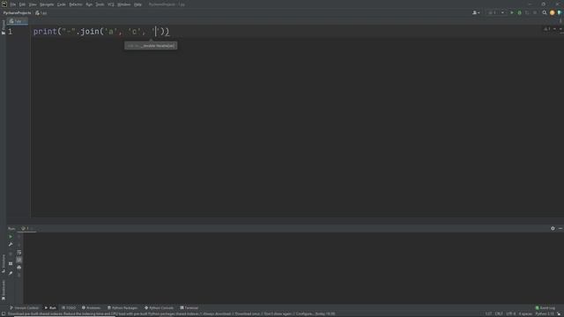The height and width of the screenshot is (317, 564).
Task: Click the status bar indexes notification text
Action: (172, 314)
